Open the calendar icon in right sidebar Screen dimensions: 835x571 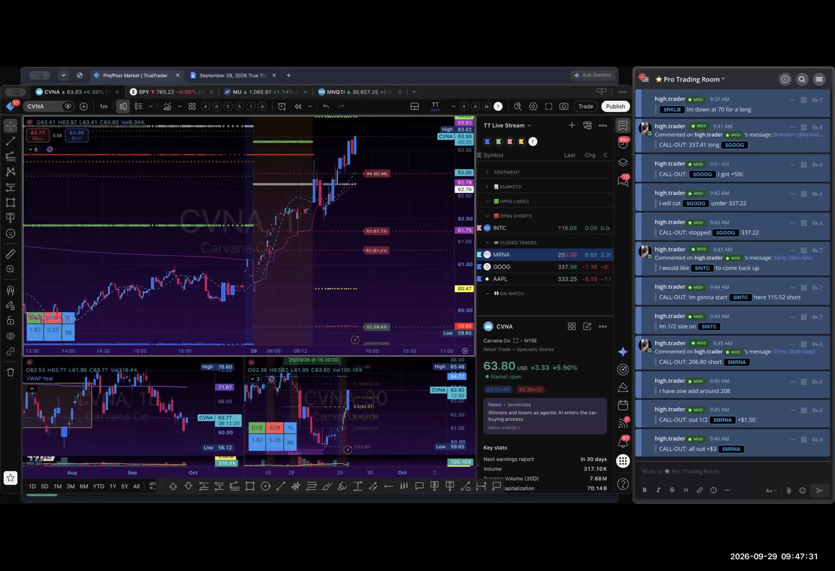(x=623, y=405)
